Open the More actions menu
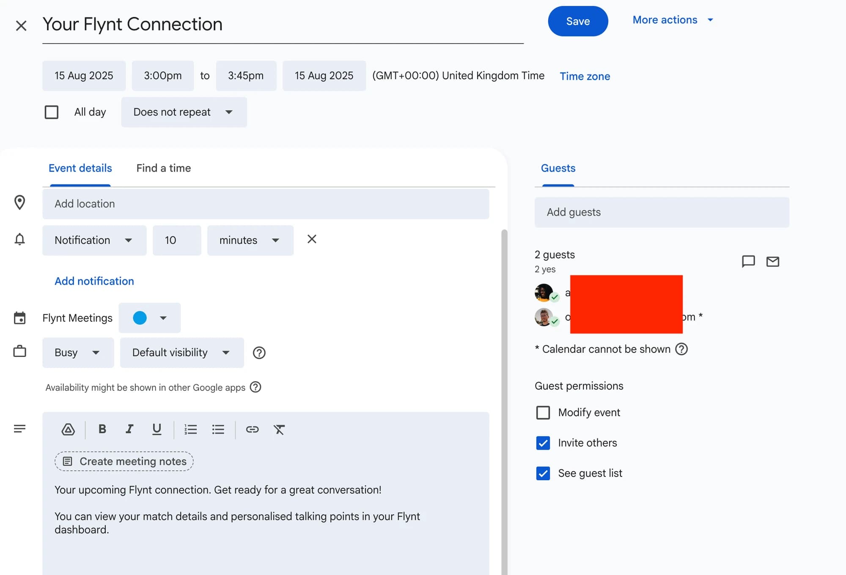Image resolution: width=846 pixels, height=575 pixels. pyautogui.click(x=673, y=20)
